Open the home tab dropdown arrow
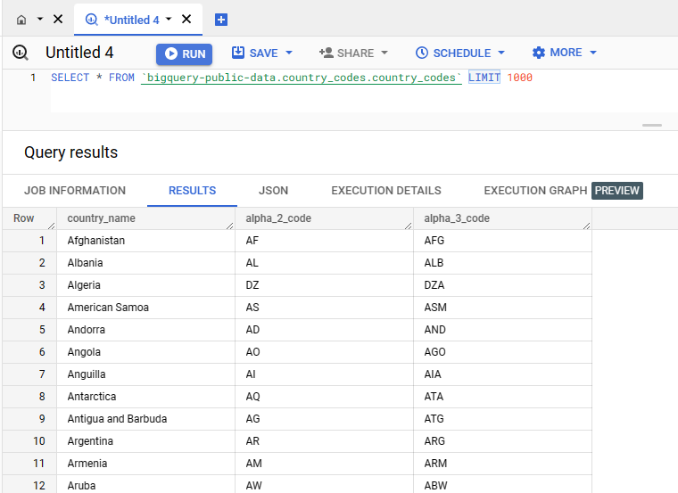 (x=40, y=19)
